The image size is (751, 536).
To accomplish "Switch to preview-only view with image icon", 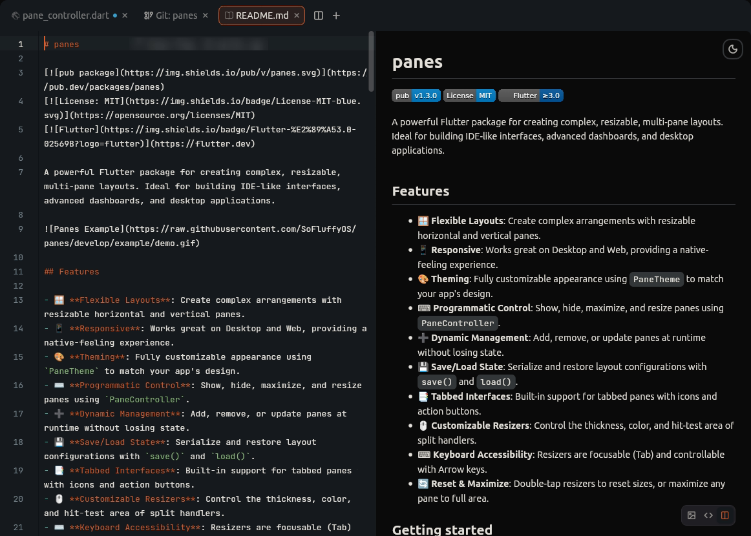I will tap(691, 515).
